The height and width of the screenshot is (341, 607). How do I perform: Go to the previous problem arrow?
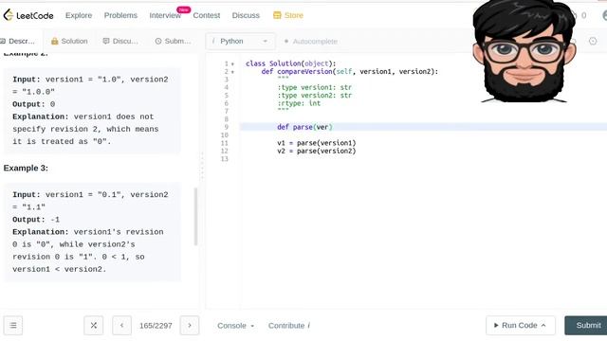[x=122, y=326]
